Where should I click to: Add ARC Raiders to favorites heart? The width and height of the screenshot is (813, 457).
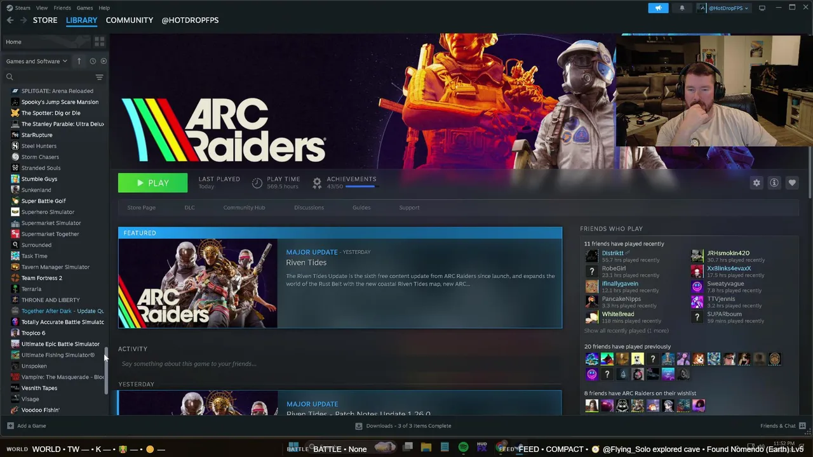(x=792, y=183)
